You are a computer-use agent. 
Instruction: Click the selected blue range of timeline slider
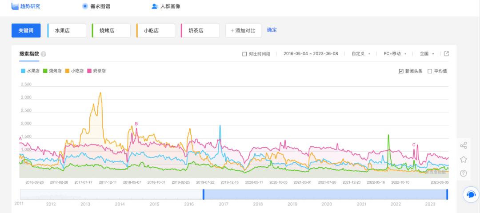[x=325, y=194]
